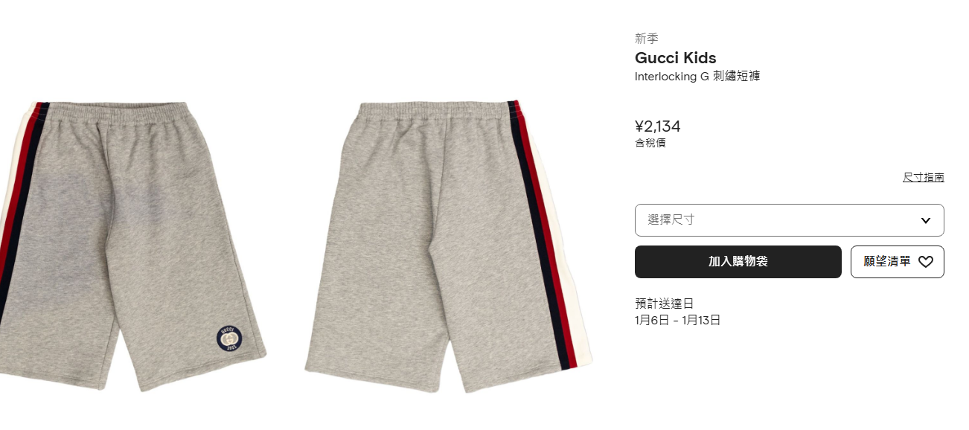This screenshot has width=969, height=430.
Task: Click the 新季 new season label
Action: click(x=647, y=39)
